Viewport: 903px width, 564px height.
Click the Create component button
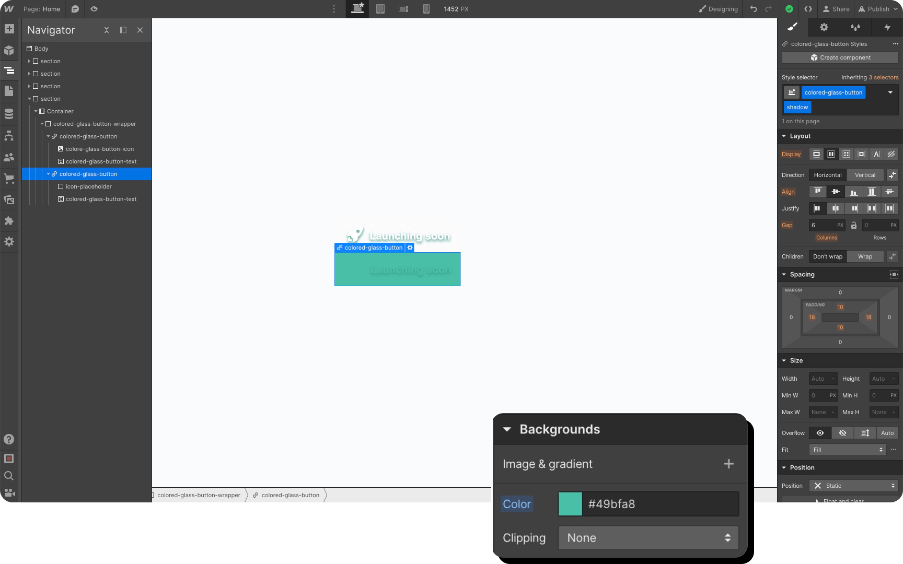click(x=839, y=57)
